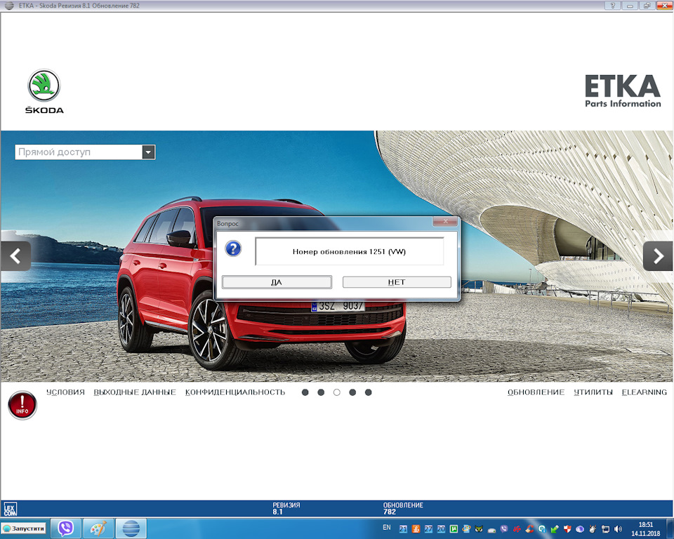Click the НЕТ button in dialog

tap(397, 282)
